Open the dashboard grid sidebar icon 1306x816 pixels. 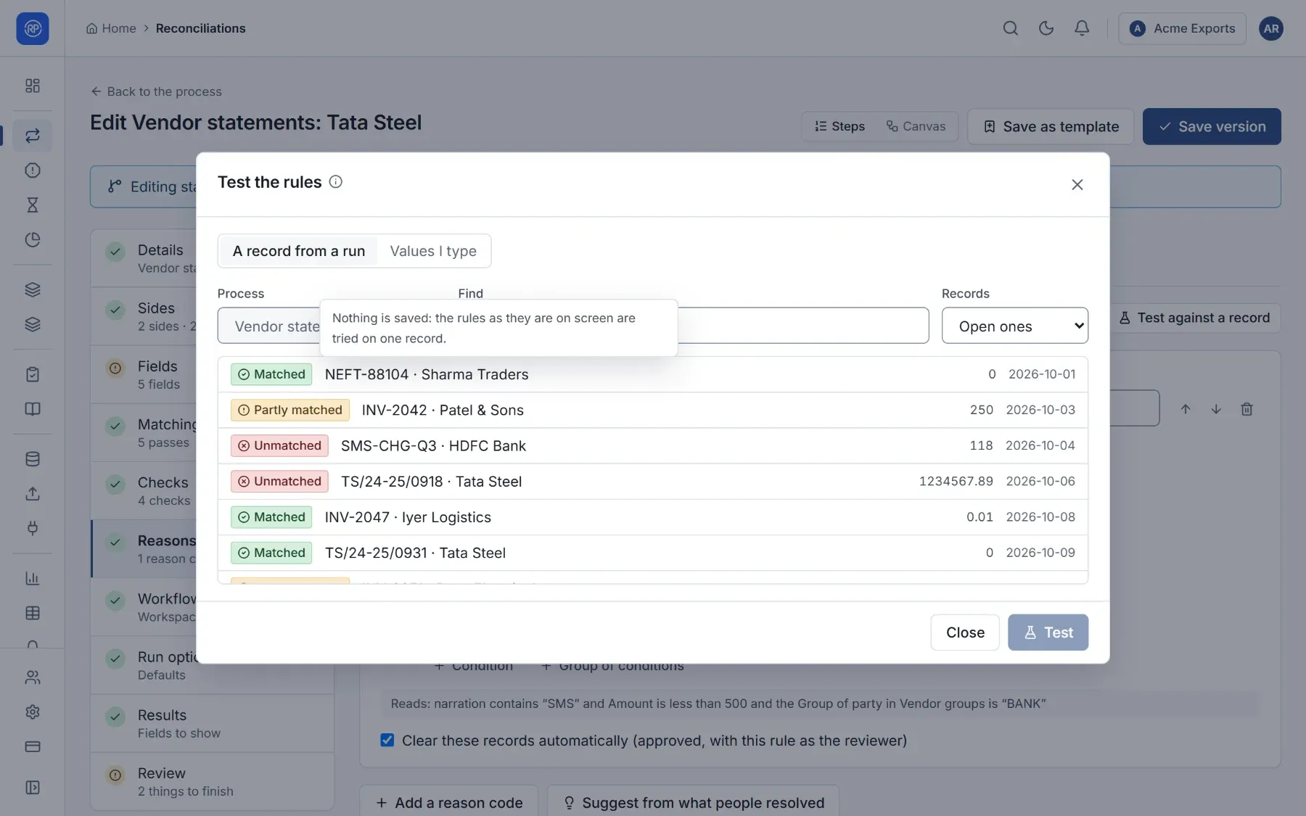coord(33,86)
